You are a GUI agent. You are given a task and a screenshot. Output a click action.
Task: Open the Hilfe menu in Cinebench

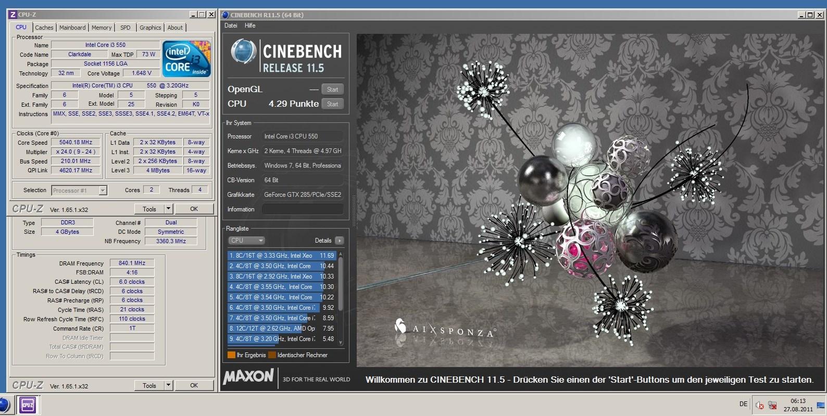(250, 26)
